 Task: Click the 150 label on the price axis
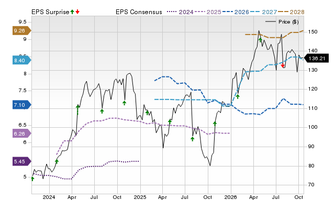(312, 32)
